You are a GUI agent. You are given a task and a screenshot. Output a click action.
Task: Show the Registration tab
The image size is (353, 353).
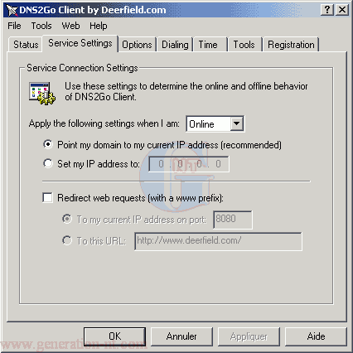point(291,45)
